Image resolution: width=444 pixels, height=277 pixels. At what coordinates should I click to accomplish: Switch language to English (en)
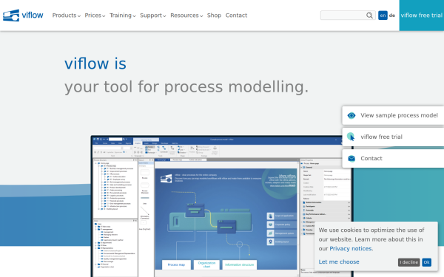pyautogui.click(x=383, y=16)
